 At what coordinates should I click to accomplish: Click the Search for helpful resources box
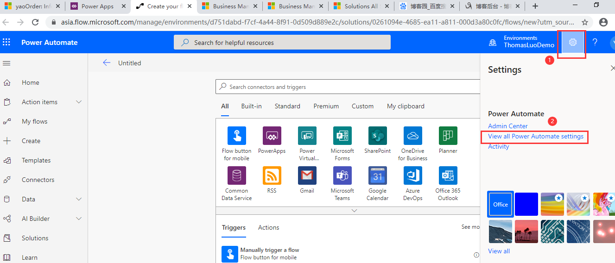282,42
